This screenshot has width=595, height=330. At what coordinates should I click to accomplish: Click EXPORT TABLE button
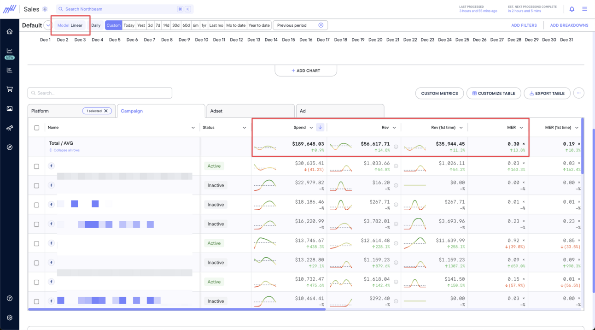(x=547, y=93)
